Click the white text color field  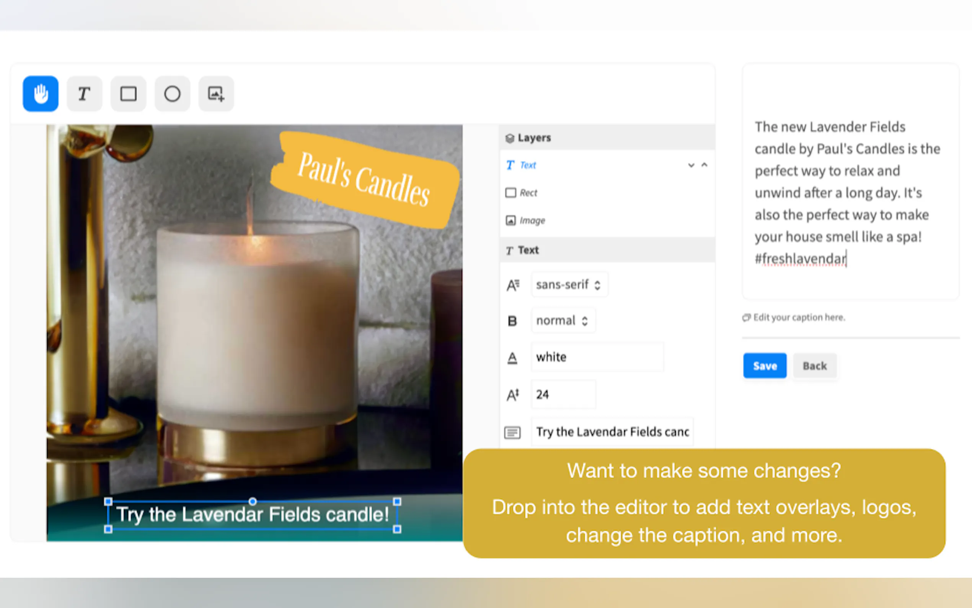(x=597, y=357)
